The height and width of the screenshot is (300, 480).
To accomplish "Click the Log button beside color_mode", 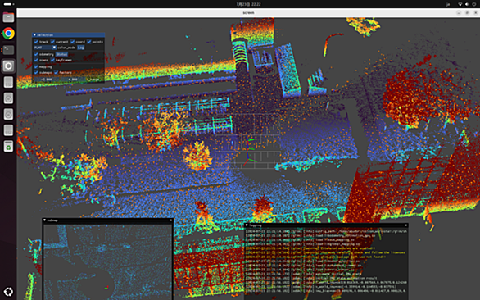I will click(80, 48).
